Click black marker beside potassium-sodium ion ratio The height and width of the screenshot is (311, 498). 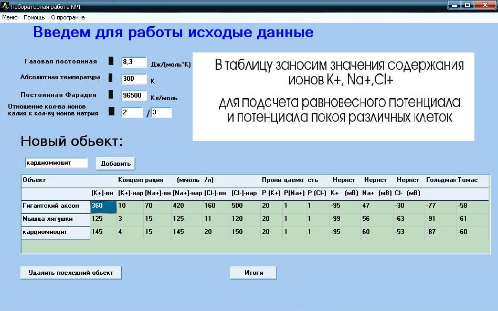click(x=111, y=111)
